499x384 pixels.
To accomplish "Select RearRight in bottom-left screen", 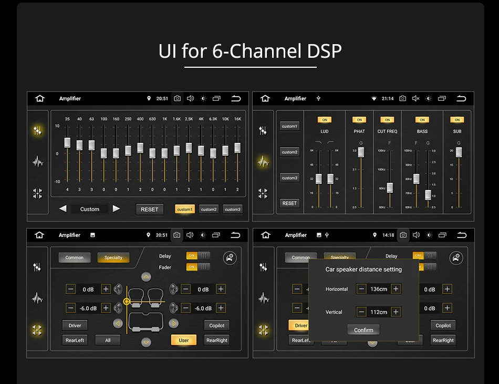I will coord(217,340).
